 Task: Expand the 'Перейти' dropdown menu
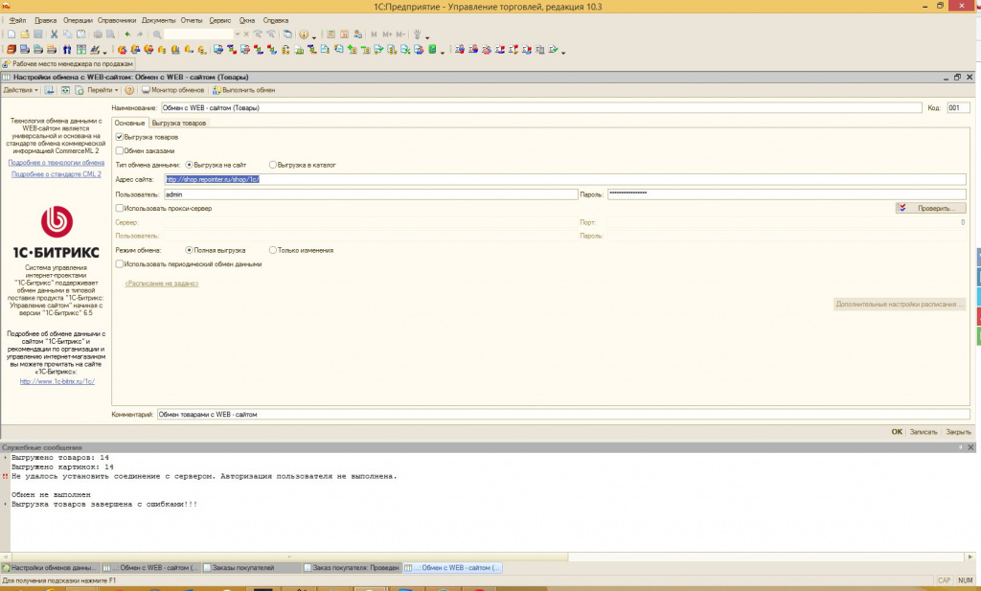[102, 90]
